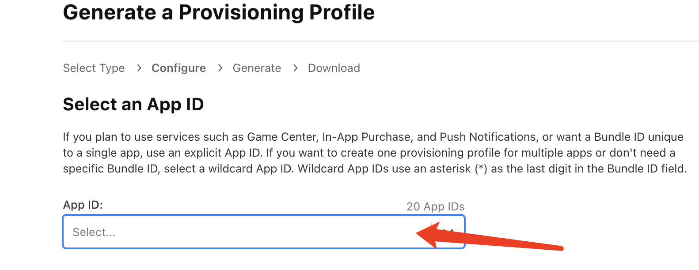Click chevron between Select Type and Configure
The height and width of the screenshot is (270, 699).
pyautogui.click(x=139, y=68)
